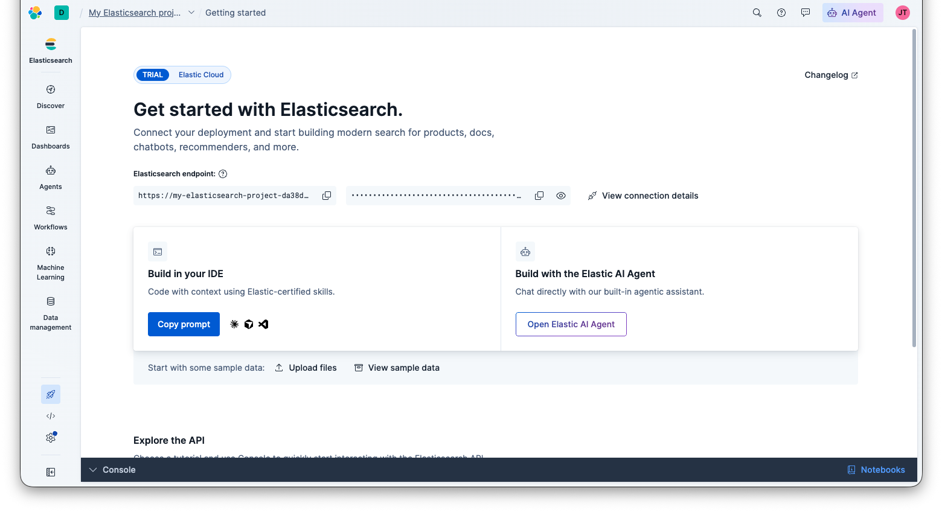Select the Getting started breadcrumb

coord(235,13)
